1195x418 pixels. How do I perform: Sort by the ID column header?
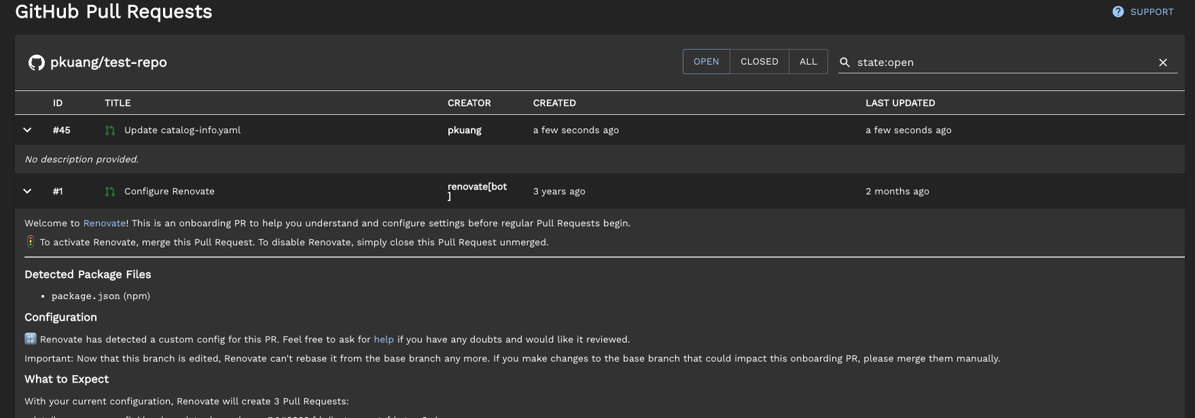click(58, 103)
